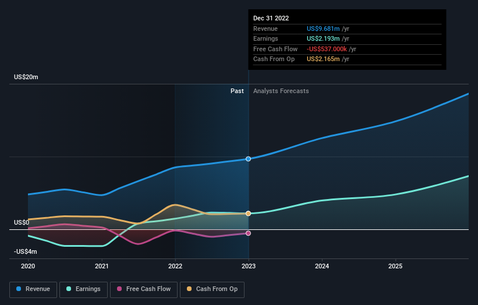Select the 2021 x-axis label
Screen dimensions: 478x305
click(x=101, y=266)
